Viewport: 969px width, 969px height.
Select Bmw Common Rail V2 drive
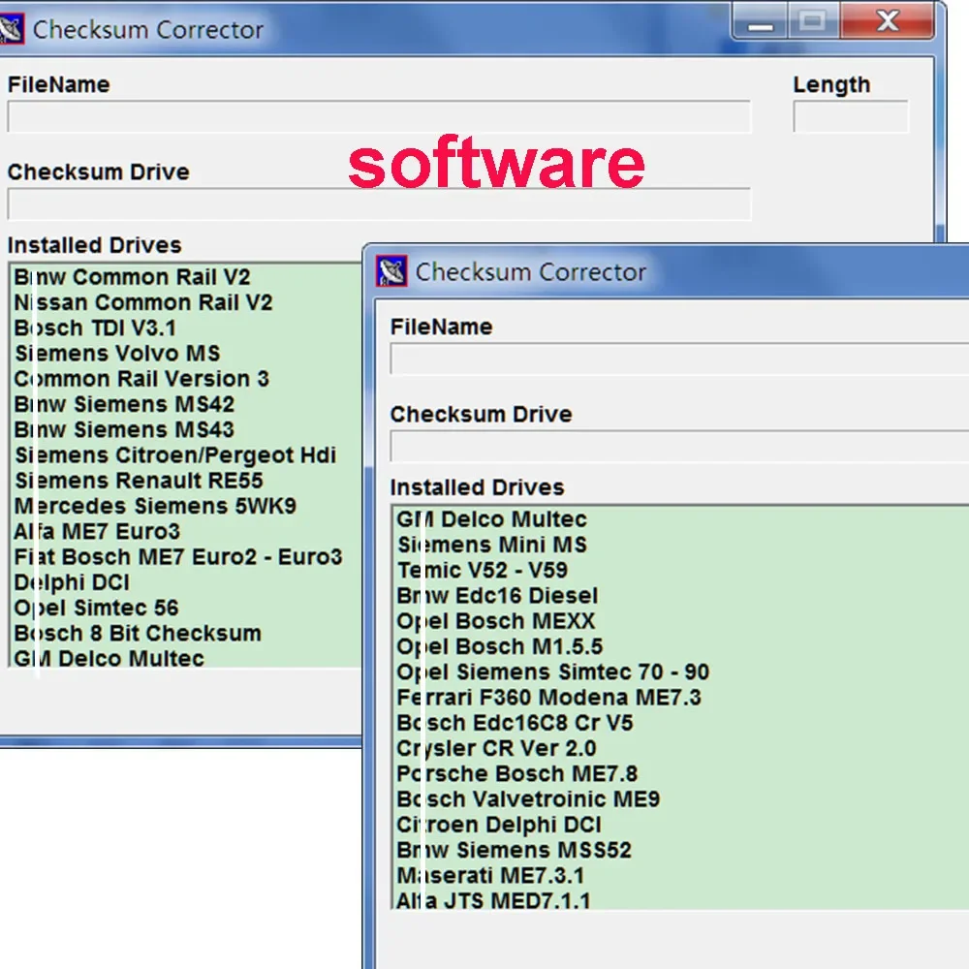coord(132,277)
